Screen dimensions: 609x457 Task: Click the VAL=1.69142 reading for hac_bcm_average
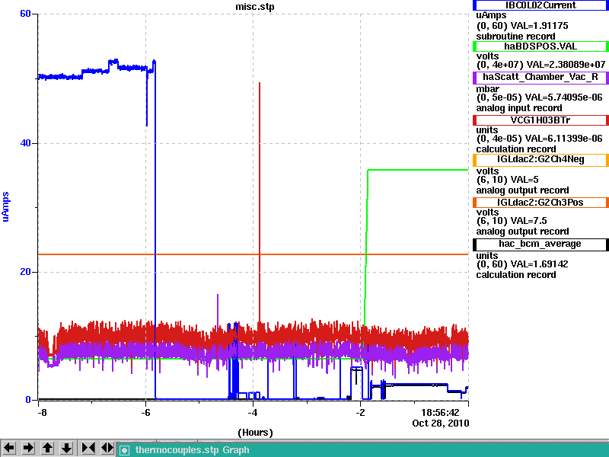click(x=539, y=264)
